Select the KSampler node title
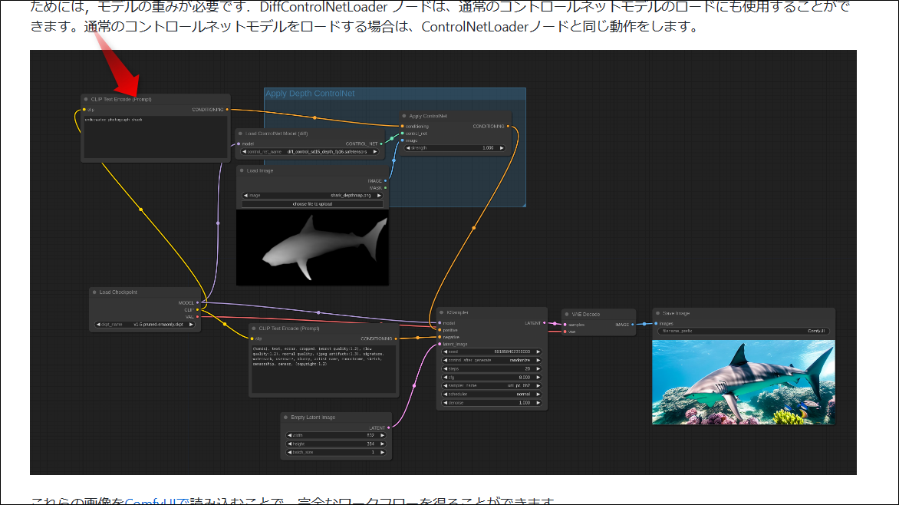Image resolution: width=899 pixels, height=505 pixels. (x=457, y=313)
